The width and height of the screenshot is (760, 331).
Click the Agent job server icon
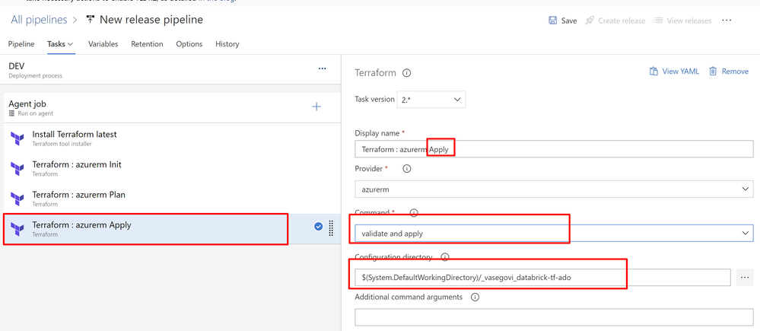[11, 113]
